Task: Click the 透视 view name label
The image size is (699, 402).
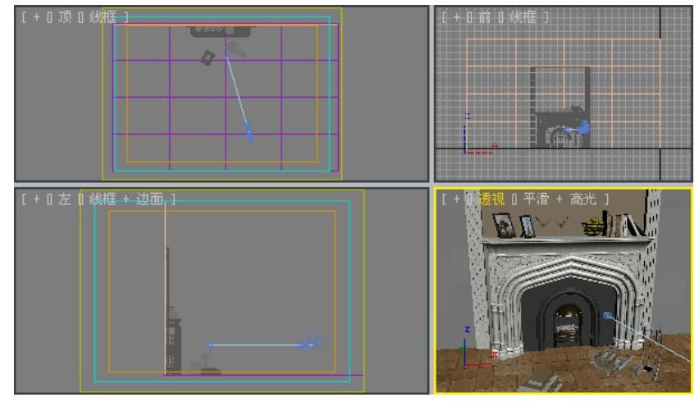Action: [491, 199]
